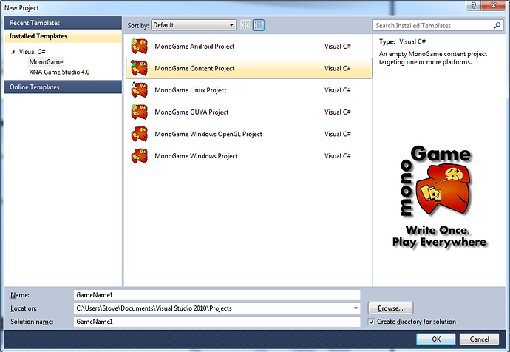Click the Solution name input field
Image resolution: width=510 pixels, height=352 pixels.
coord(217,322)
